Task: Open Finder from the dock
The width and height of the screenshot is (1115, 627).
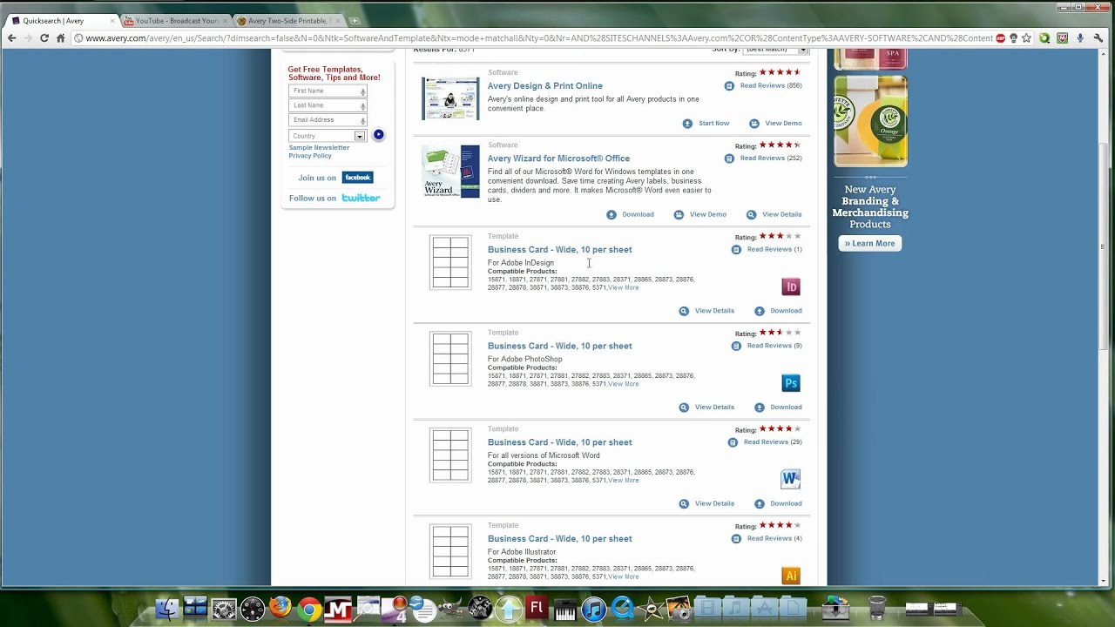Action: click(166, 609)
